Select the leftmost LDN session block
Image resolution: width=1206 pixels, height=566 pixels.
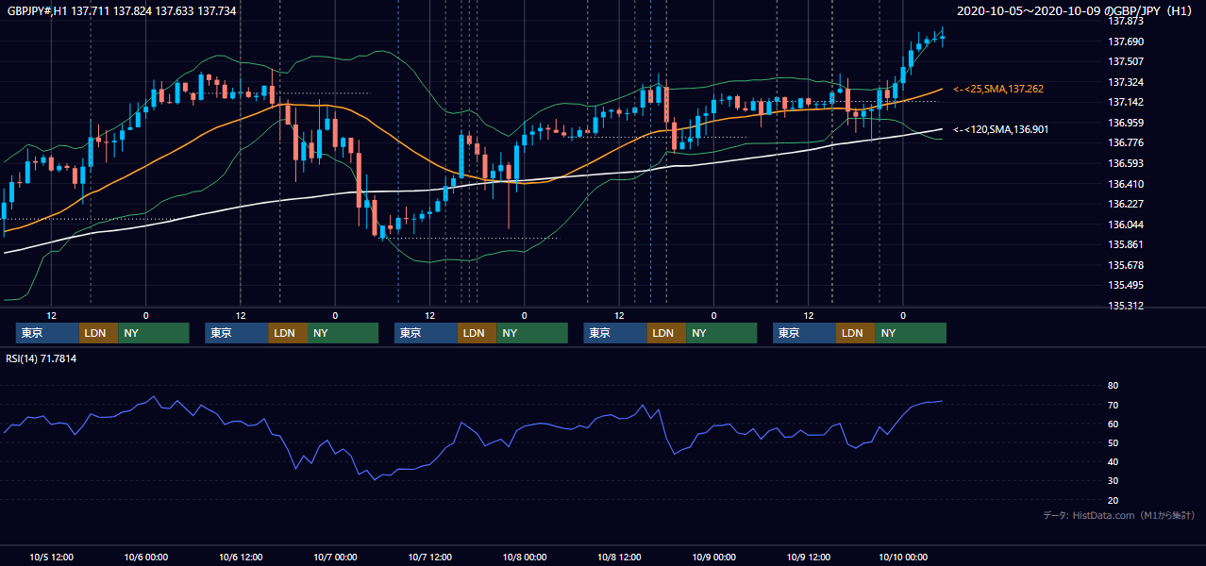(98, 333)
